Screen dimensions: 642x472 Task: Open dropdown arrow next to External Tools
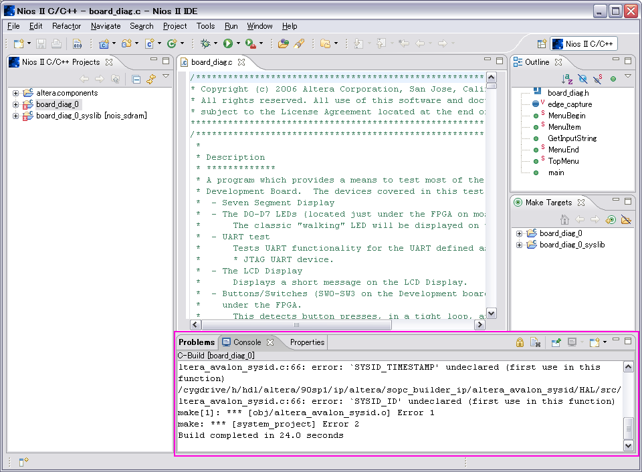(x=261, y=43)
